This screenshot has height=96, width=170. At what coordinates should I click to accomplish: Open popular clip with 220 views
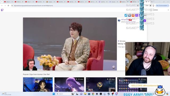pyautogui.click(x=69, y=85)
